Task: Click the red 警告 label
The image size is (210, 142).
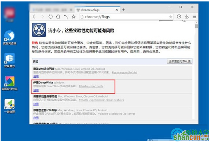Action: point(35,43)
